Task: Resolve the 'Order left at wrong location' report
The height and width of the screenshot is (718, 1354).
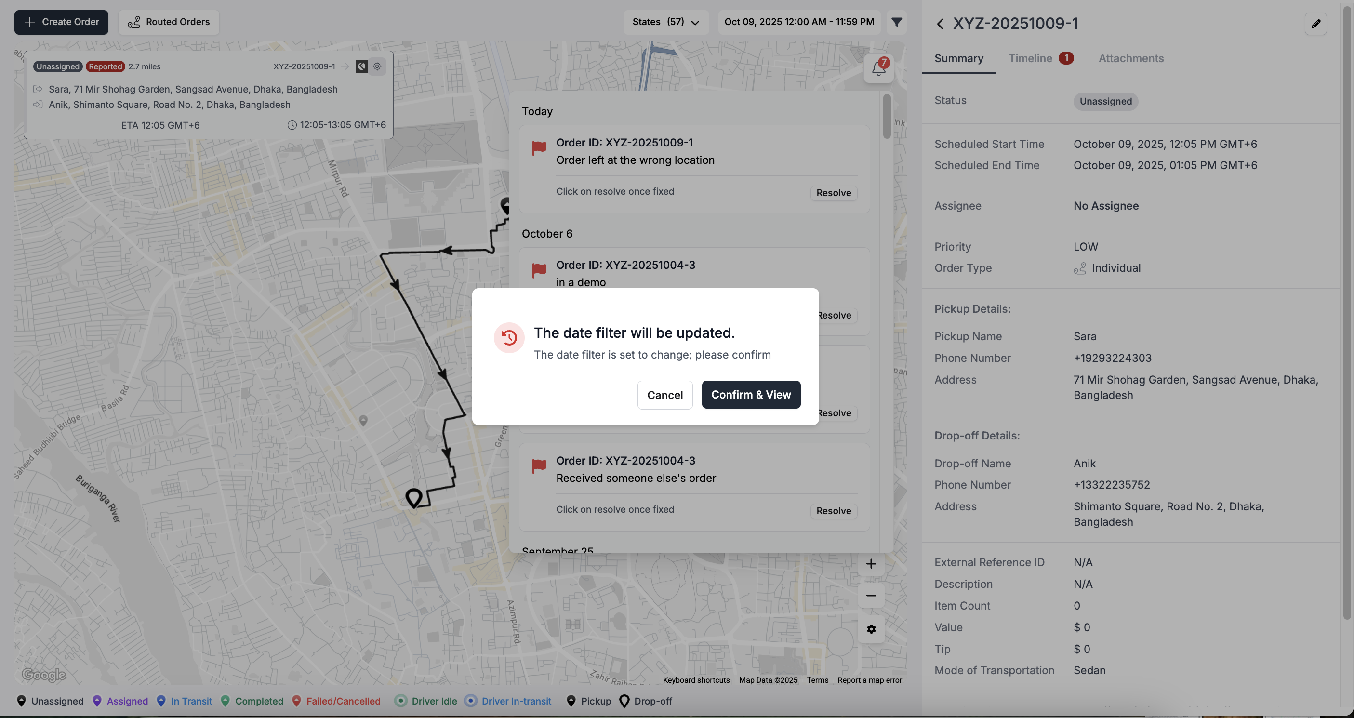Action: point(833,193)
